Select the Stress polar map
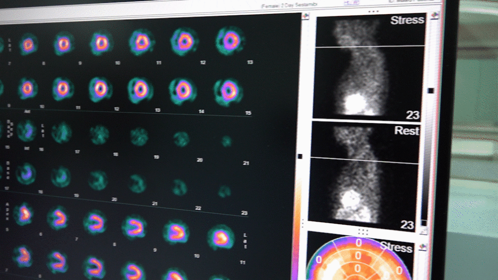The height and width of the screenshot is (280, 498). (359, 257)
